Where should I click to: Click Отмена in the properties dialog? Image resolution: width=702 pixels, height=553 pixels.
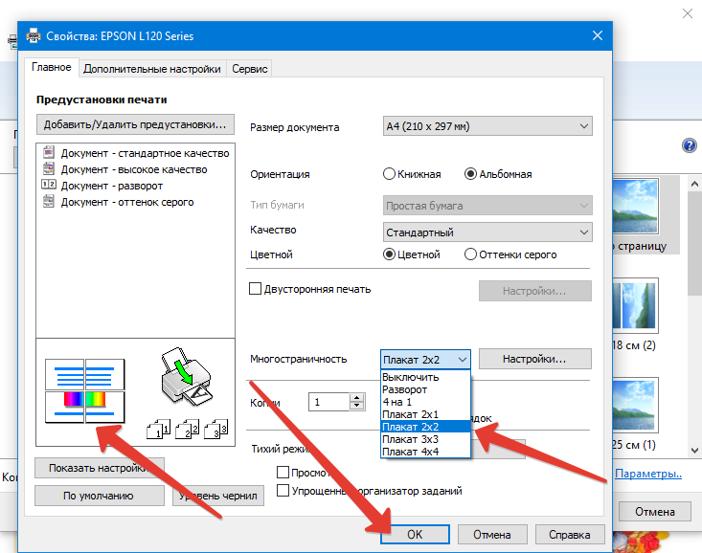492,534
